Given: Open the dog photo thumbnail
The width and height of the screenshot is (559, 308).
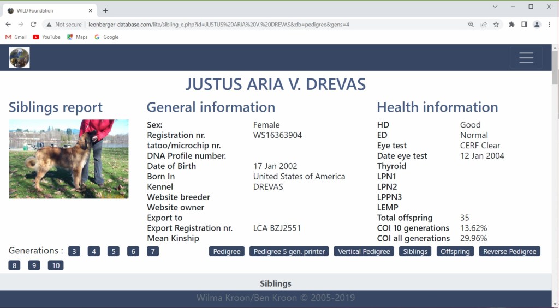Looking at the screenshot, I should 69,159.
